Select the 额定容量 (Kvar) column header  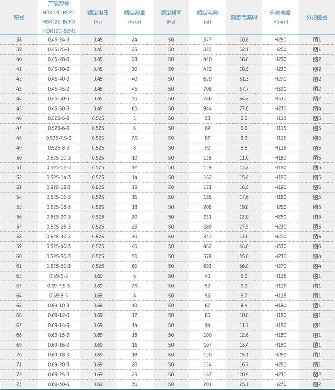click(134, 17)
